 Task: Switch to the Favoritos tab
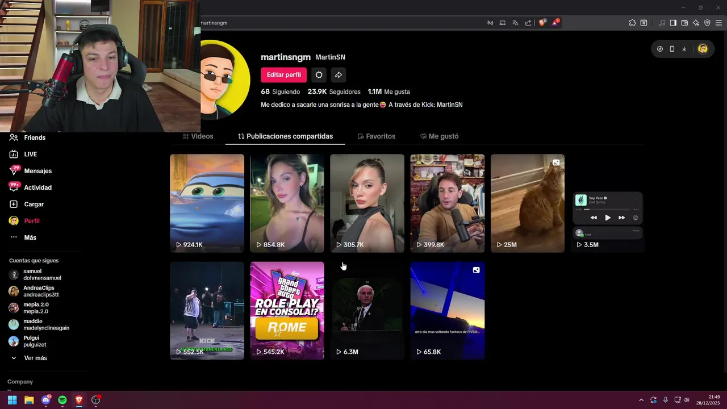(x=376, y=136)
